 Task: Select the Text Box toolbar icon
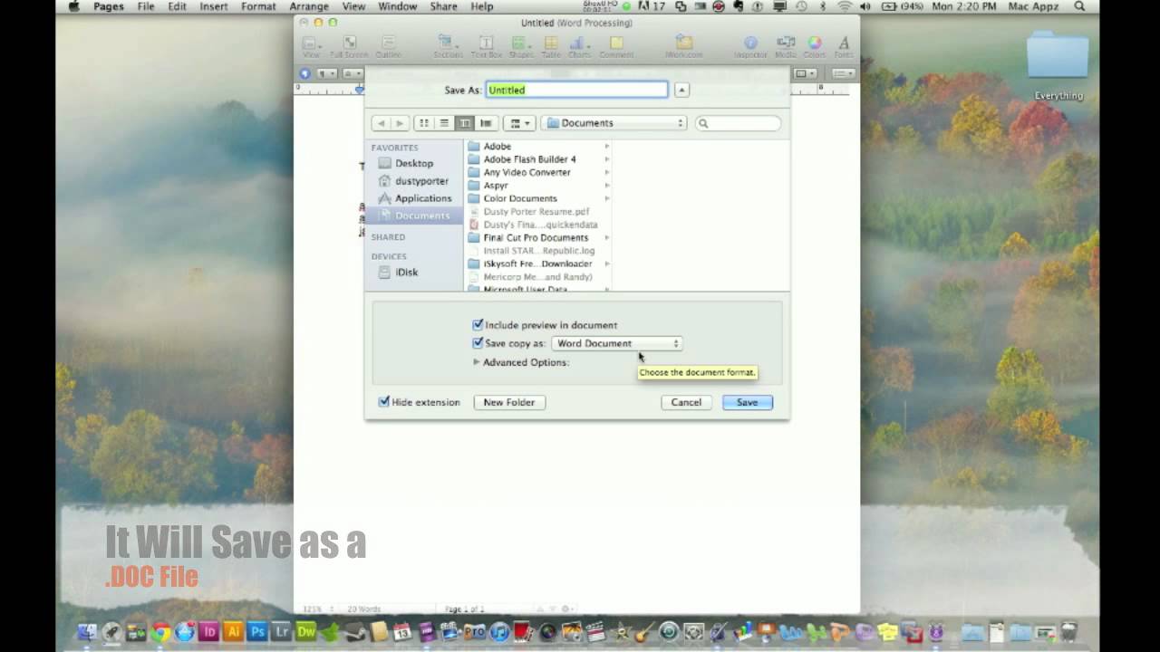[486, 47]
